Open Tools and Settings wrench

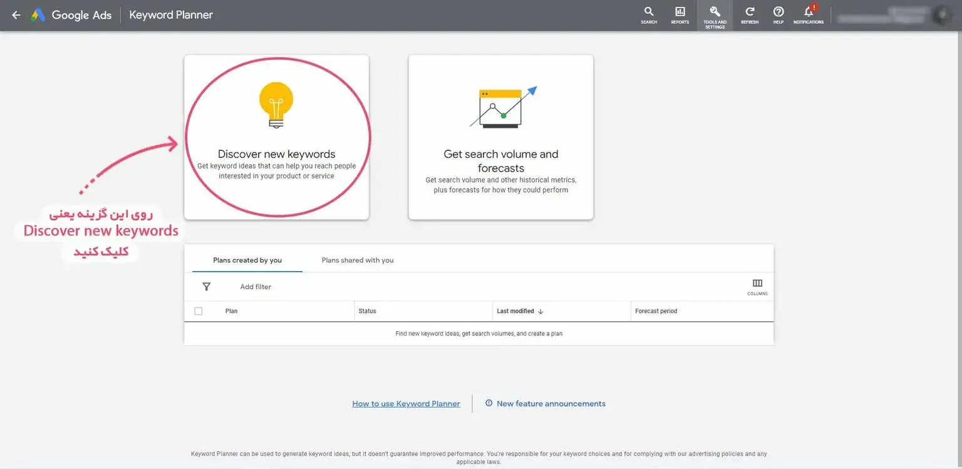point(715,16)
